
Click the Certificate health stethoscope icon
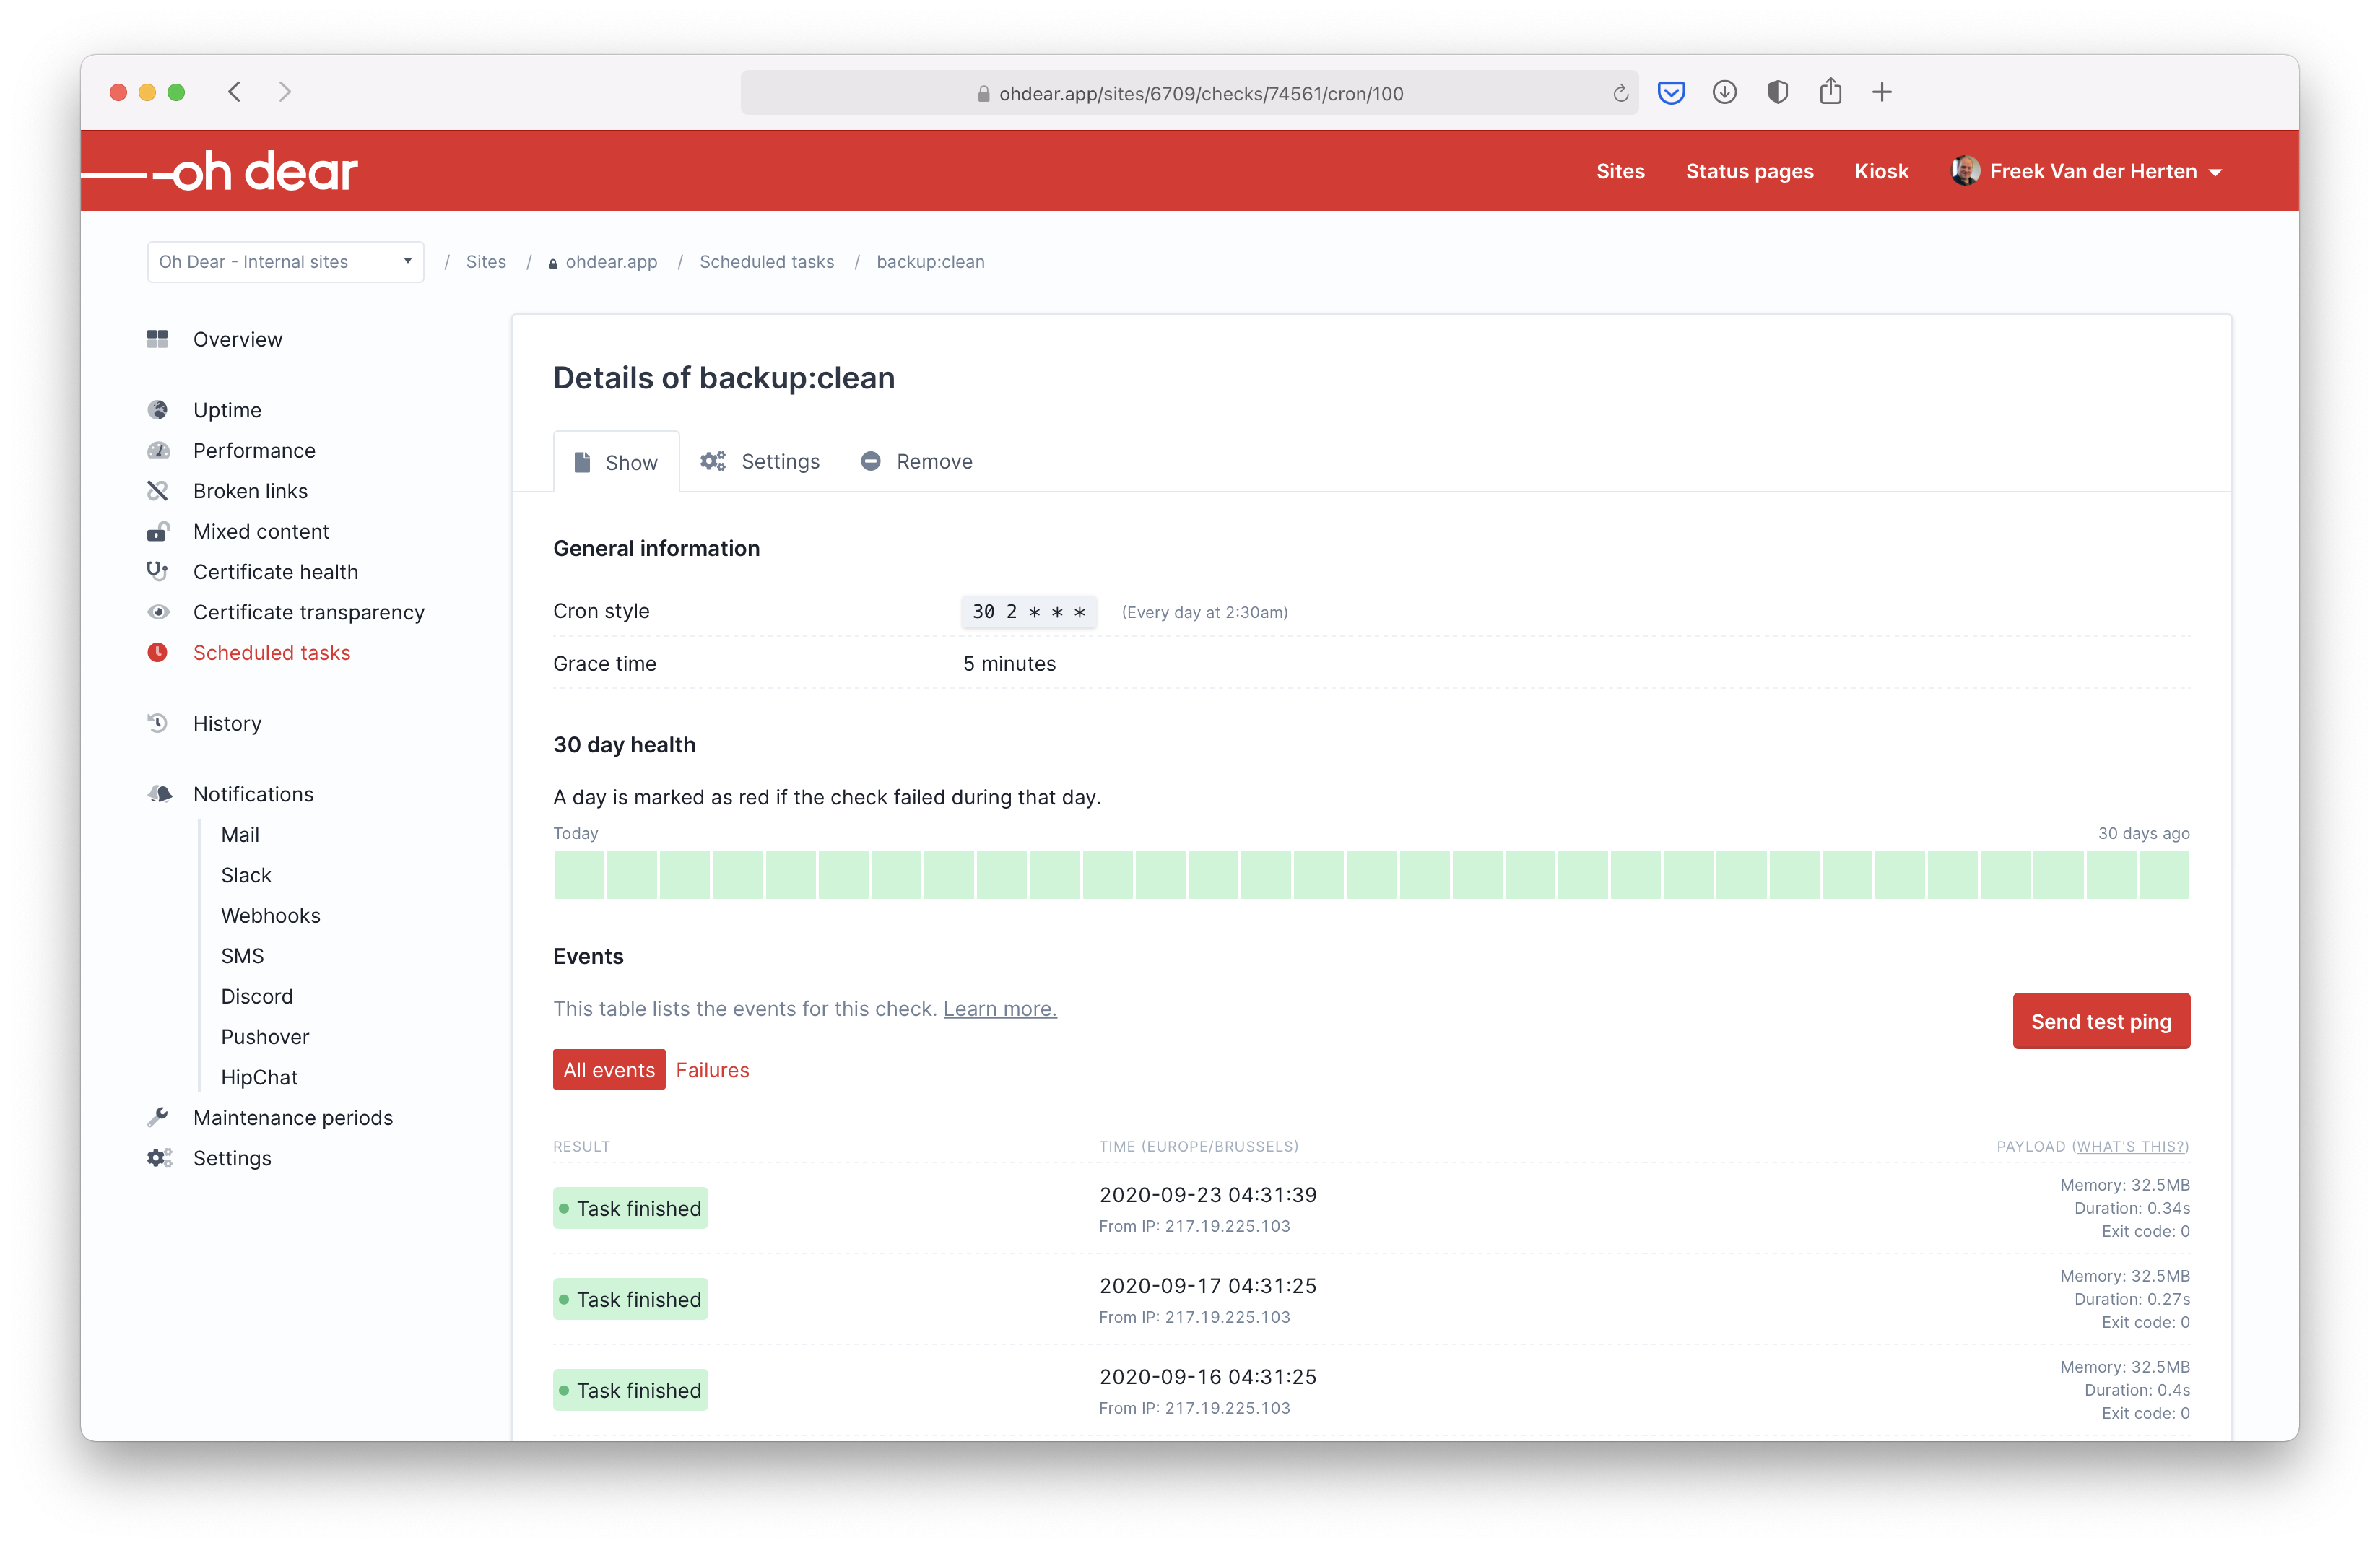coord(157,571)
